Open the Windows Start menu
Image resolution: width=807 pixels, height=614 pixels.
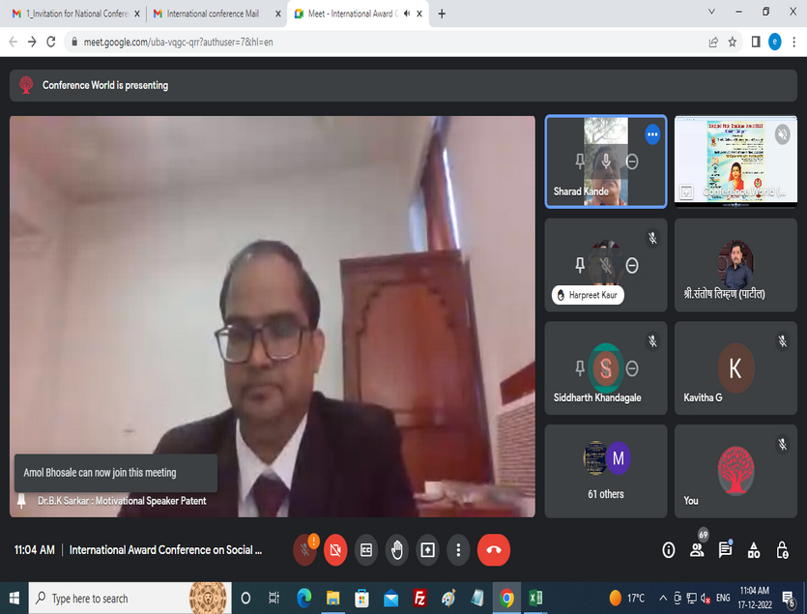click(x=14, y=598)
